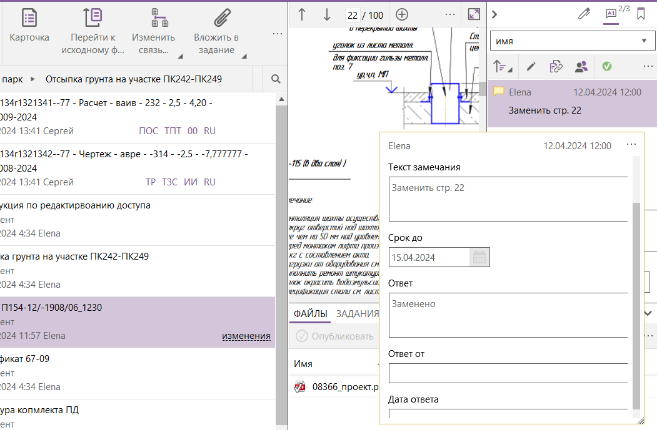Open the calendar picker for Срок до
657x430 pixels.
479,257
